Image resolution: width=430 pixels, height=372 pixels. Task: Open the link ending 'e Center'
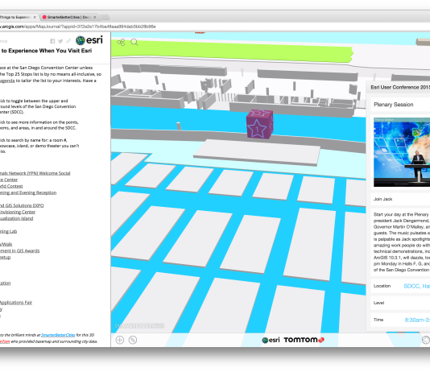click(9, 180)
